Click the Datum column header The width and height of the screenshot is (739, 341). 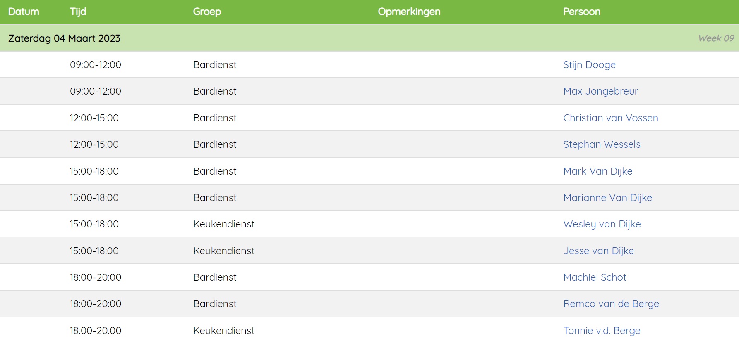tap(24, 12)
